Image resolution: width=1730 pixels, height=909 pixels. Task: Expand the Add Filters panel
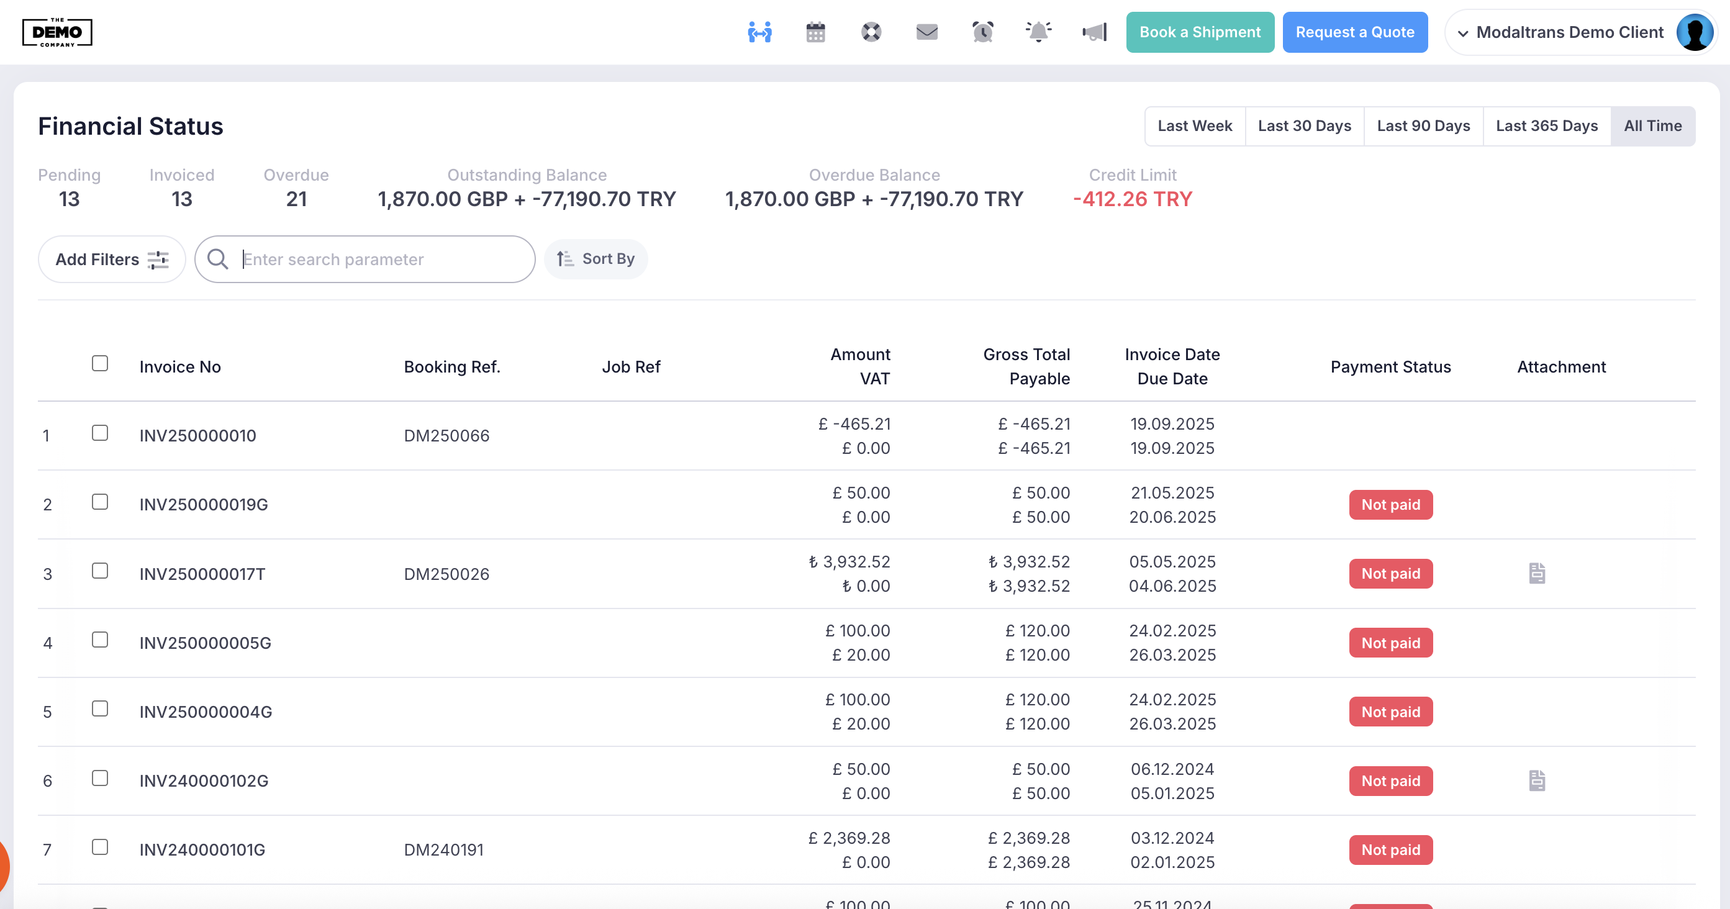pyautogui.click(x=112, y=259)
